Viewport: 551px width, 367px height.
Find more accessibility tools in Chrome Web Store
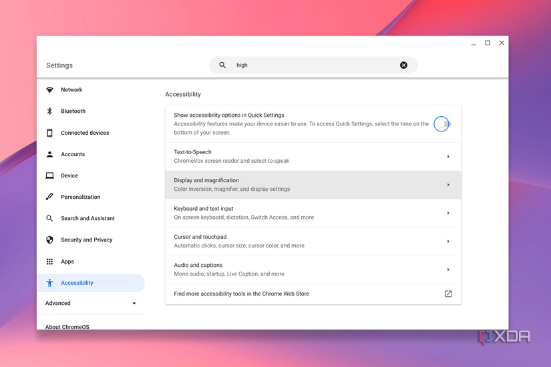pos(313,294)
